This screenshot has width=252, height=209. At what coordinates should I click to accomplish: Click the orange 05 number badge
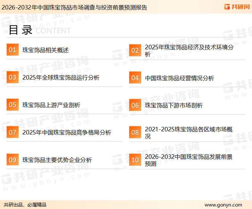point(12,105)
